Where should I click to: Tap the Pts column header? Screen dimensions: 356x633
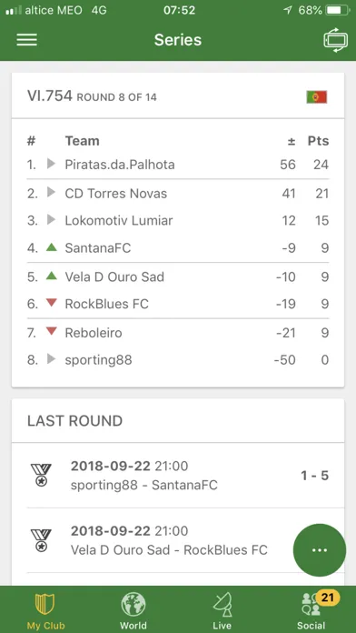coord(318,141)
